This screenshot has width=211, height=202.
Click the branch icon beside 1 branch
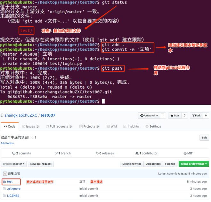(x=56, y=153)
